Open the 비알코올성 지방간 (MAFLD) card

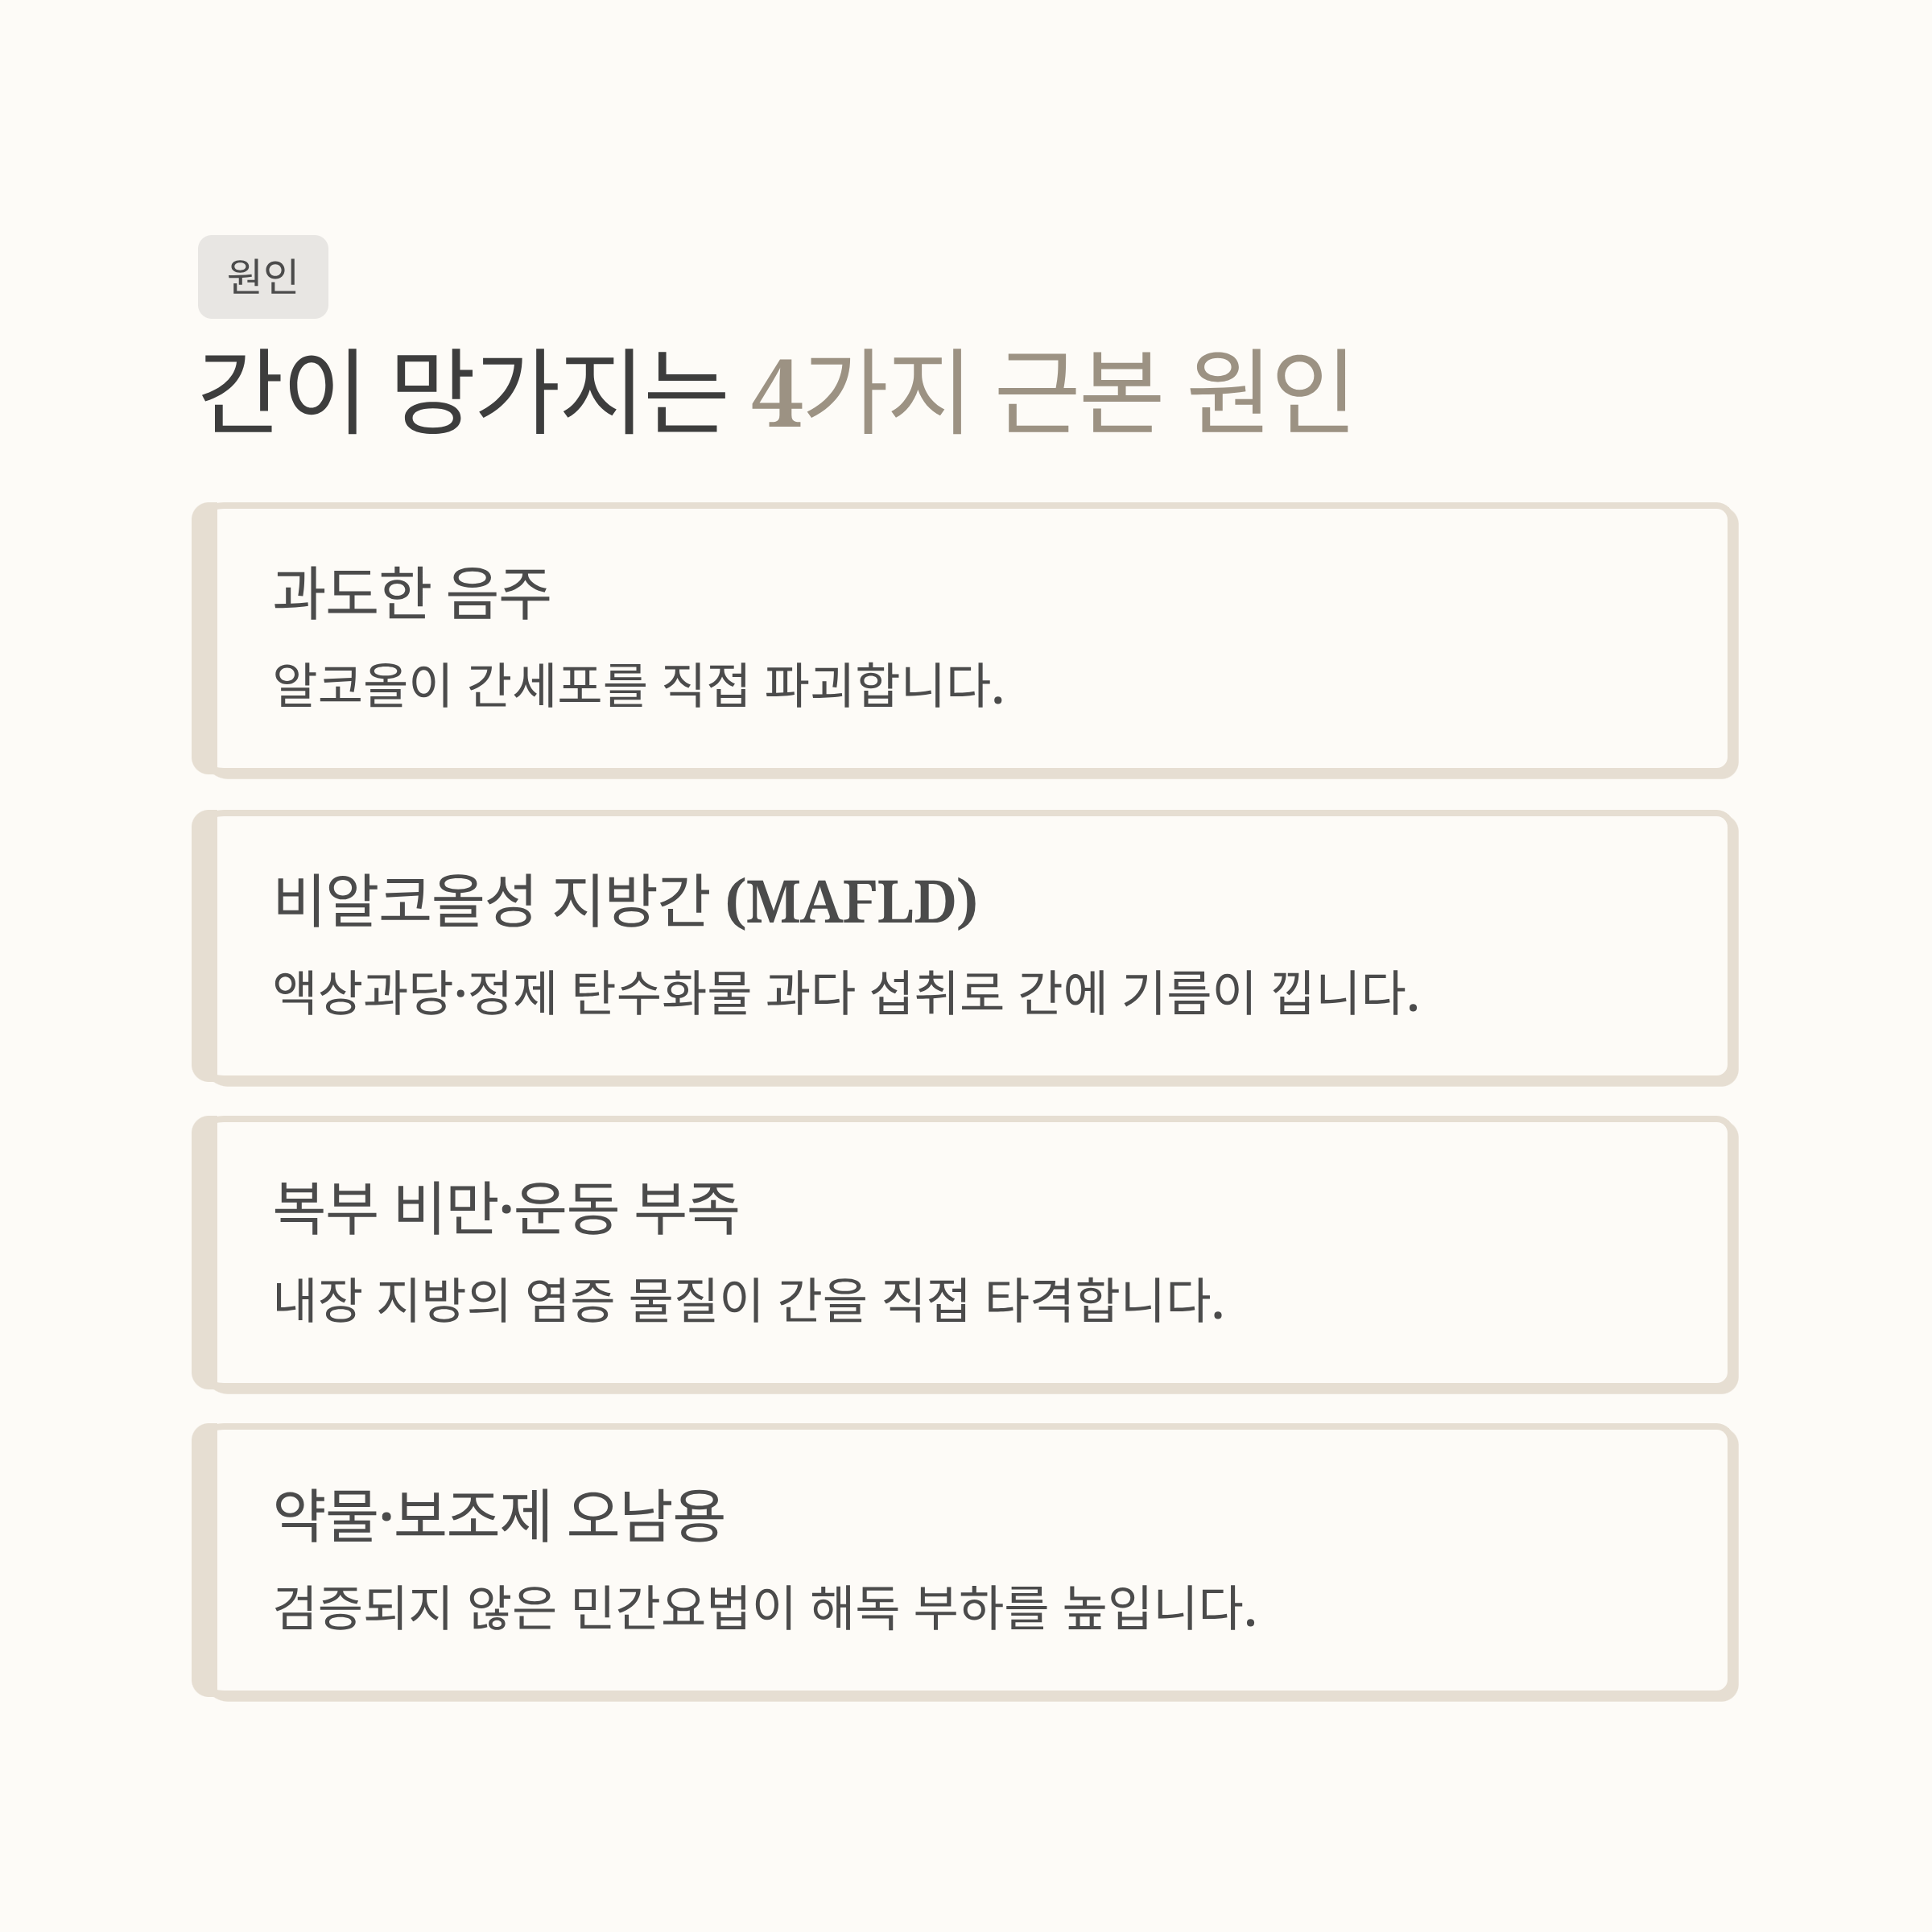coord(965,947)
